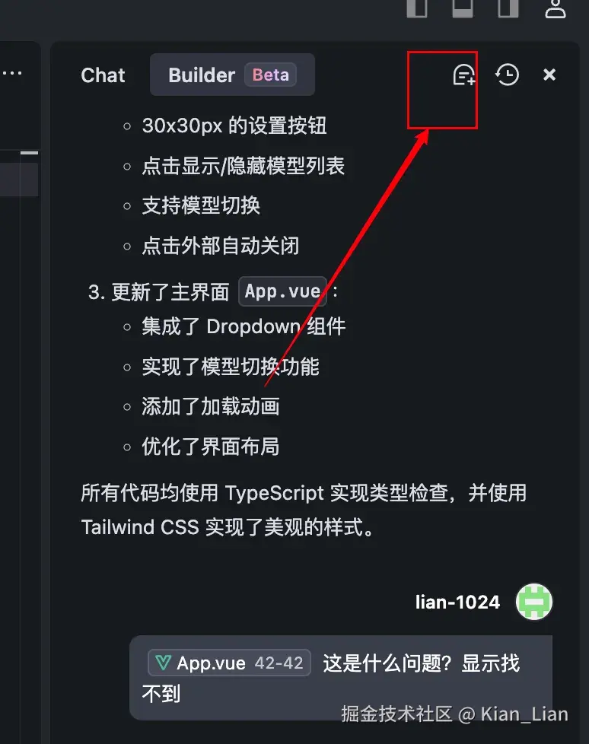The width and height of the screenshot is (589, 744).
Task: Click the left panel scroll marker
Action: tap(30, 153)
